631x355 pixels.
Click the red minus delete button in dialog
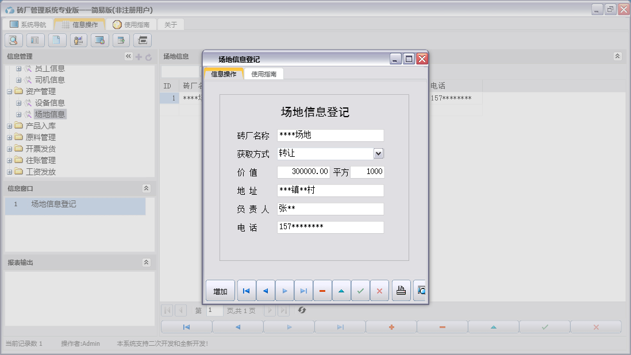coord(322,291)
